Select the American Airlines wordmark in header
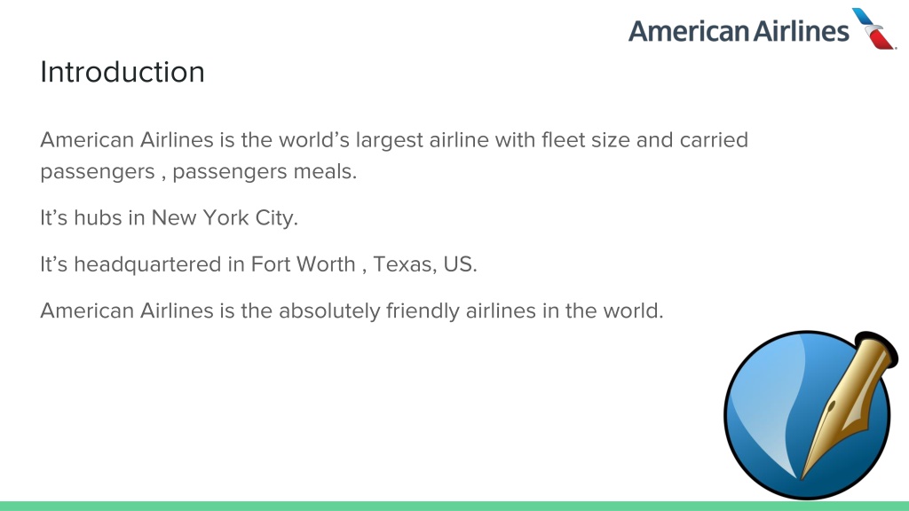The width and height of the screenshot is (909, 511). (x=739, y=31)
